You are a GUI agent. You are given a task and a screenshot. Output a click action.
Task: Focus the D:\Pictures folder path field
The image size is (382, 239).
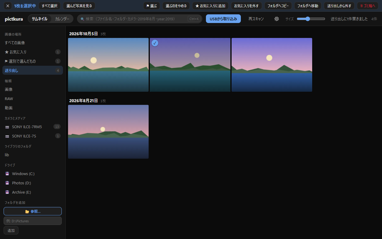[x=33, y=221]
